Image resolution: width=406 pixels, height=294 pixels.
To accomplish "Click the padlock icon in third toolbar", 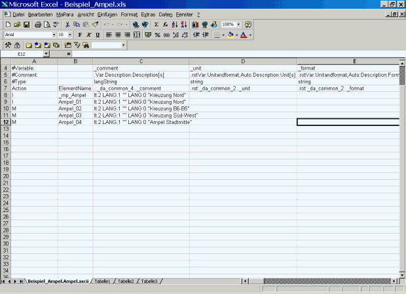I will (x=17, y=45).
